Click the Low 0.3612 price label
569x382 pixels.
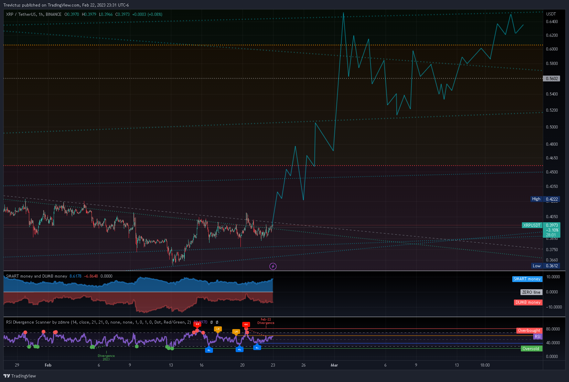pyautogui.click(x=545, y=266)
